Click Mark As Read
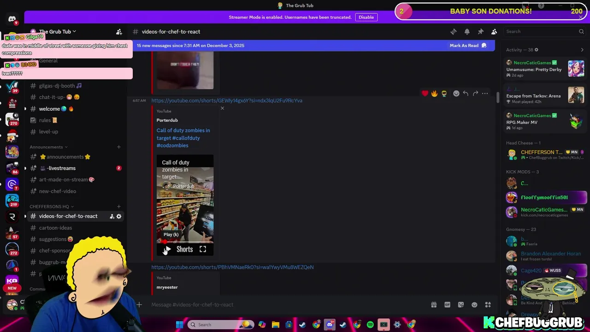This screenshot has height=332, width=590. (x=468, y=46)
